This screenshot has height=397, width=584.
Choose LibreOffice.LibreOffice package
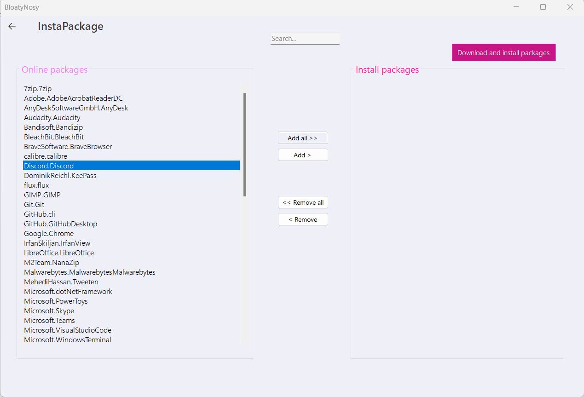(x=59, y=253)
